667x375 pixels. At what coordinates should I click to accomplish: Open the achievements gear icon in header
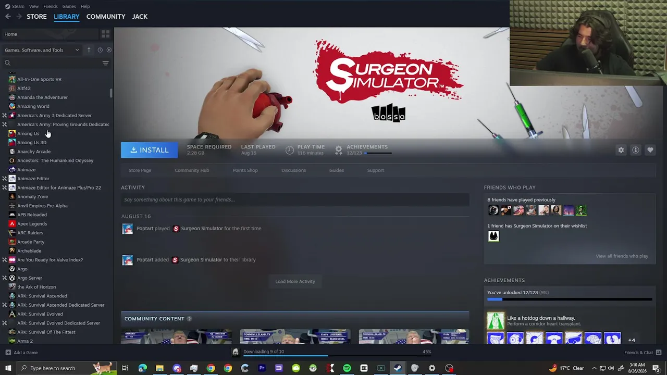(339, 150)
